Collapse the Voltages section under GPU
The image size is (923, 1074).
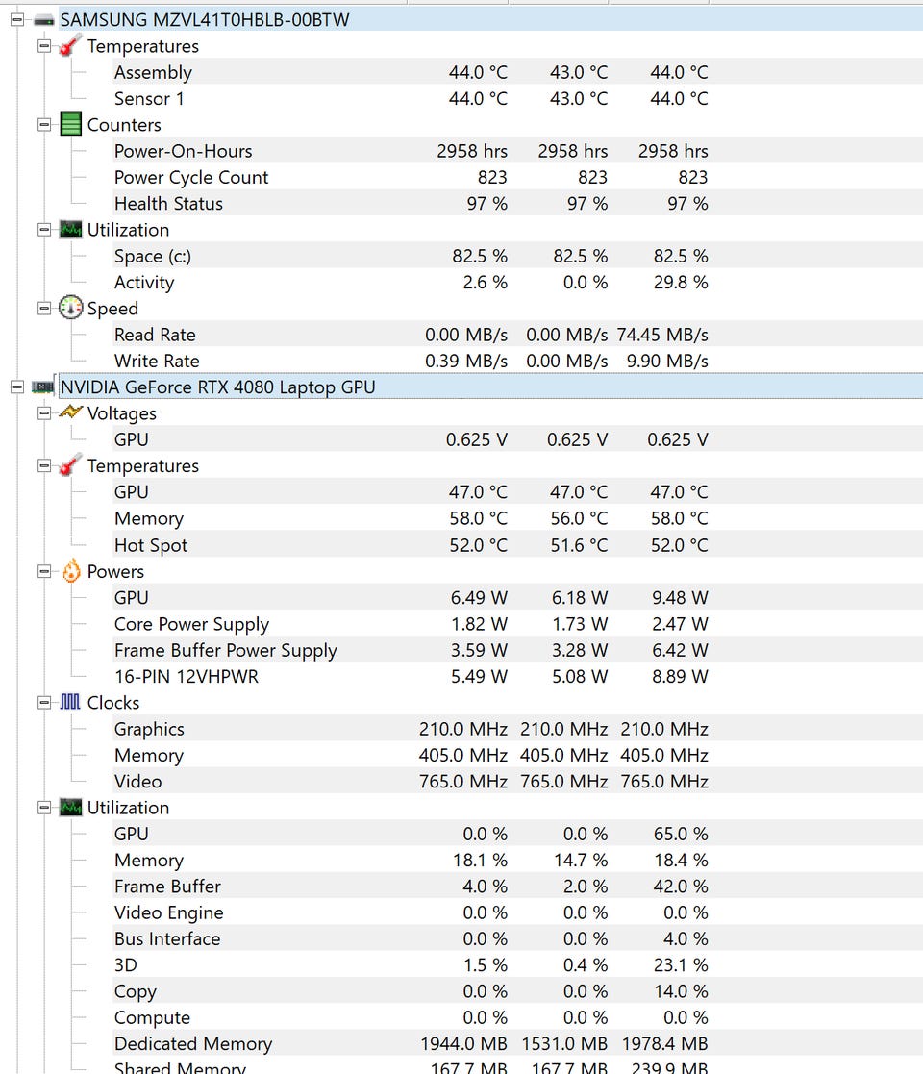coord(44,413)
